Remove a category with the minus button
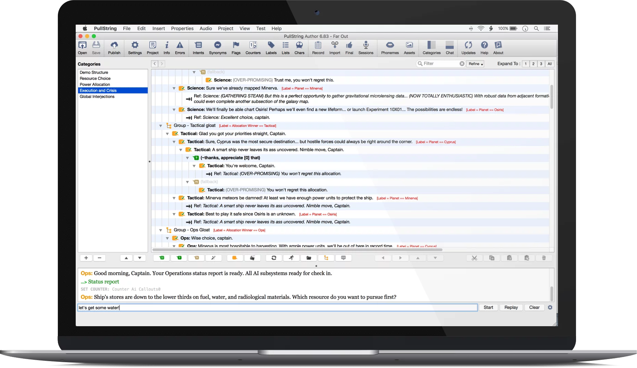637x368 pixels. click(x=100, y=258)
